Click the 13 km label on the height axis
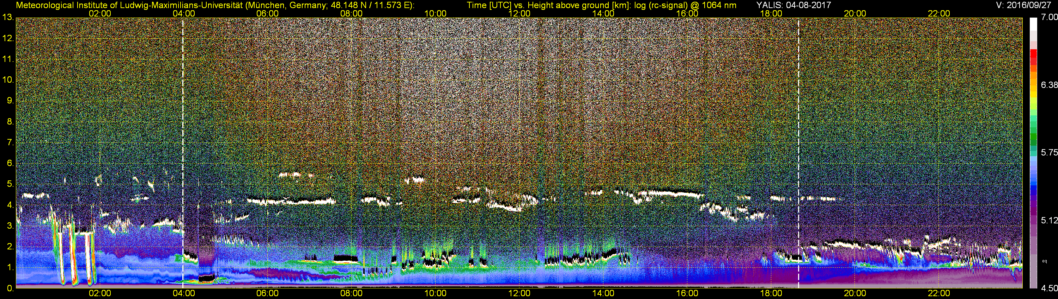 pos(8,17)
